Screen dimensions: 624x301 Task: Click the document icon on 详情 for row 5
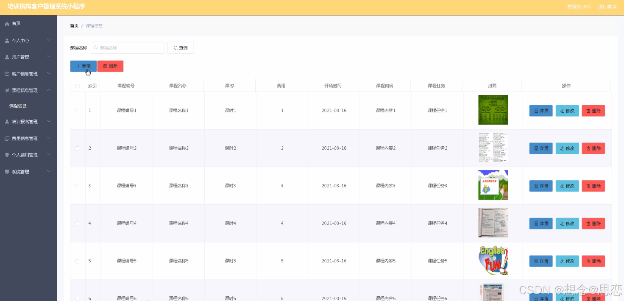tap(536, 261)
